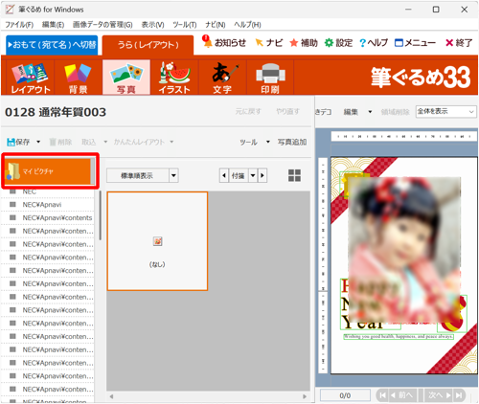Open the 画像データの管理 menu
Image resolution: width=479 pixels, height=404 pixels.
point(103,25)
